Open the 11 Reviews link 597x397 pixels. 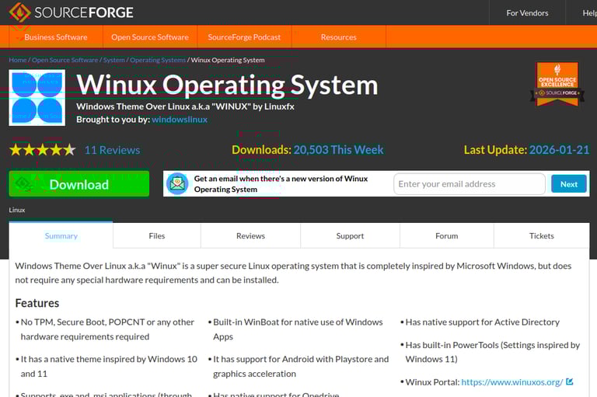point(112,150)
